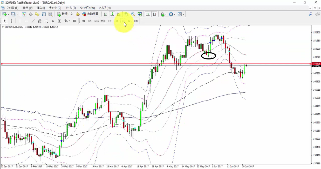Expand new chart dropdown arrow

coord(8,14)
